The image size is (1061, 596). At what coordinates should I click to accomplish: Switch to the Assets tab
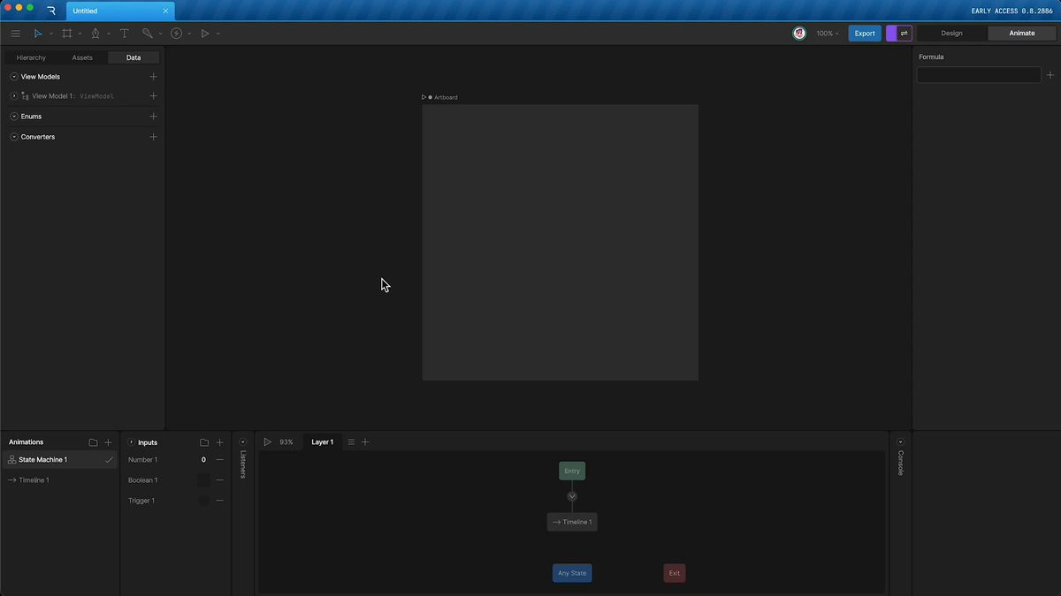[82, 57]
